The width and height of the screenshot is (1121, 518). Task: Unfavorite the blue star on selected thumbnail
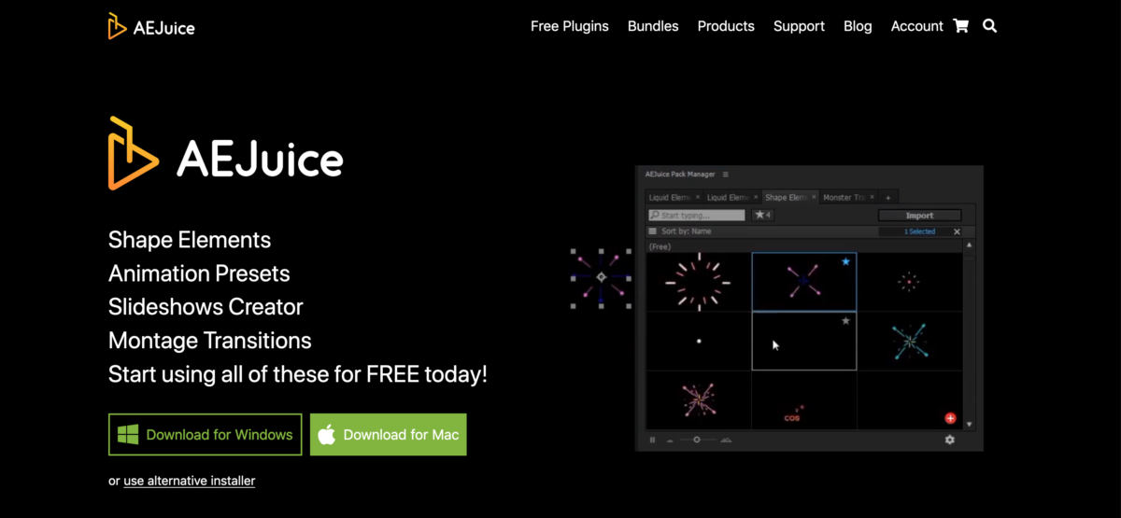845,262
